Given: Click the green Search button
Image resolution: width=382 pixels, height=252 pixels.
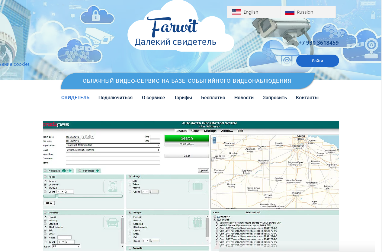Looking at the screenshot, I should point(187,138).
